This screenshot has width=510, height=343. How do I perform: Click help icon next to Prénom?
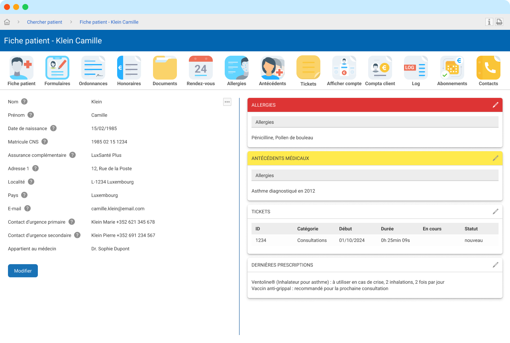(31, 115)
